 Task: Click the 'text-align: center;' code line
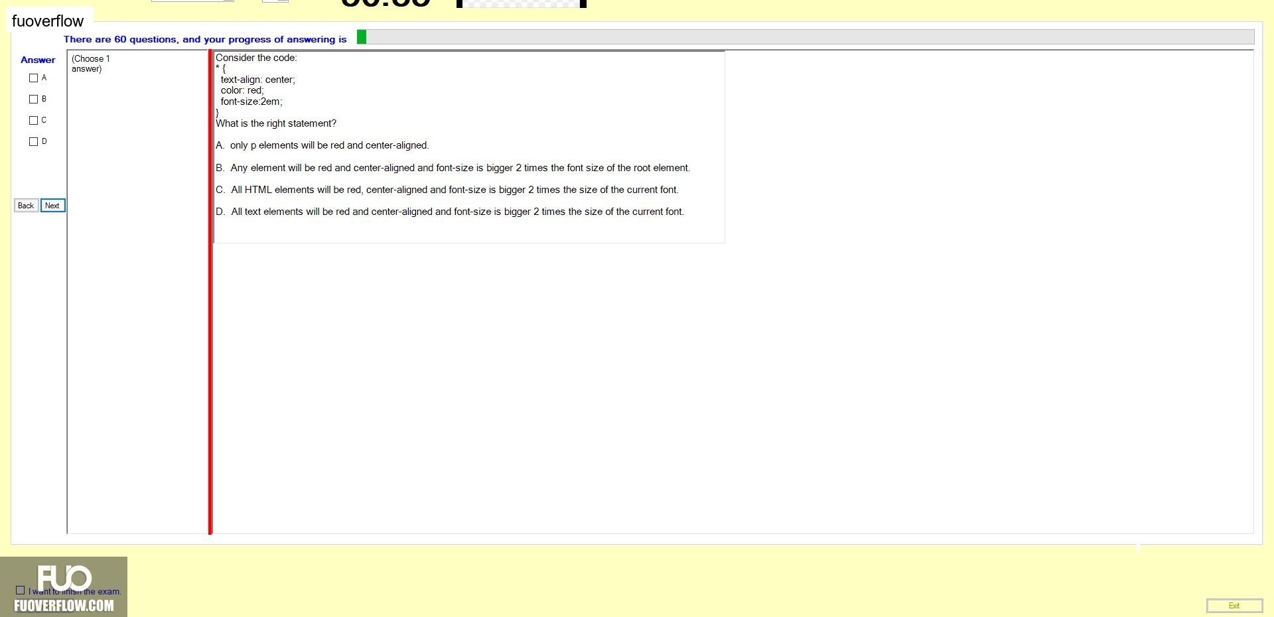(258, 80)
